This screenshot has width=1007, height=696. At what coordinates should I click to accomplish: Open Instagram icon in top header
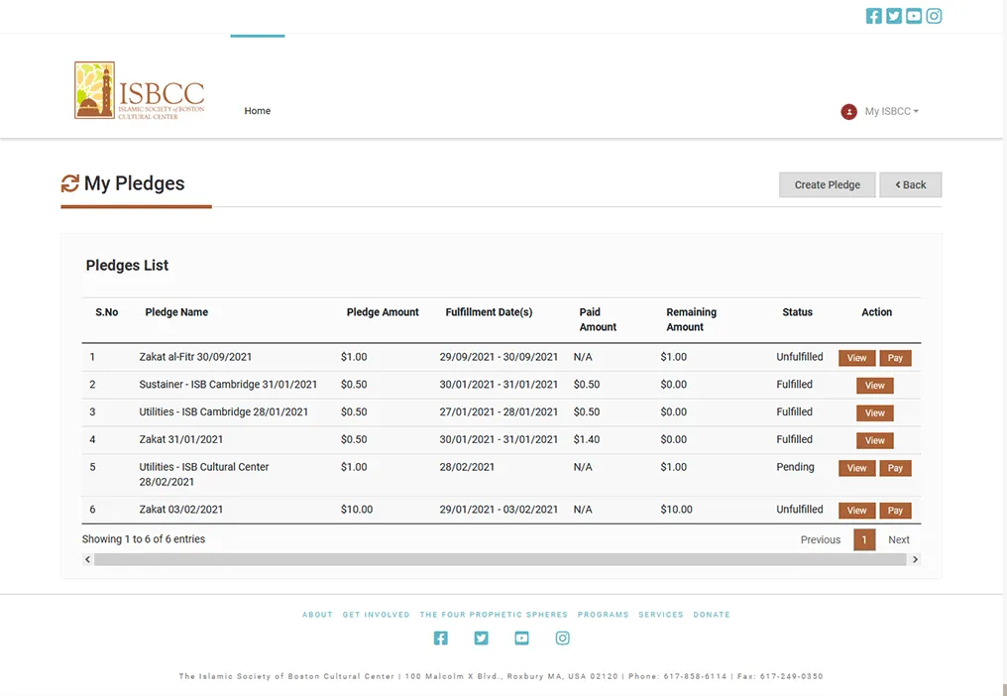click(934, 16)
